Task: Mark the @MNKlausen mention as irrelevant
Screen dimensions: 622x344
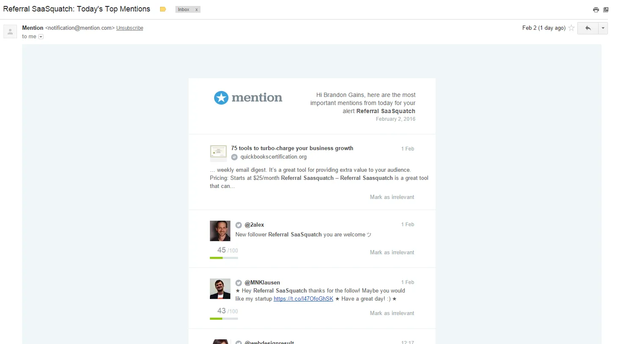Action: [x=392, y=313]
